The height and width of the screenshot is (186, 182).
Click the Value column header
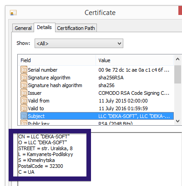click(135, 60)
